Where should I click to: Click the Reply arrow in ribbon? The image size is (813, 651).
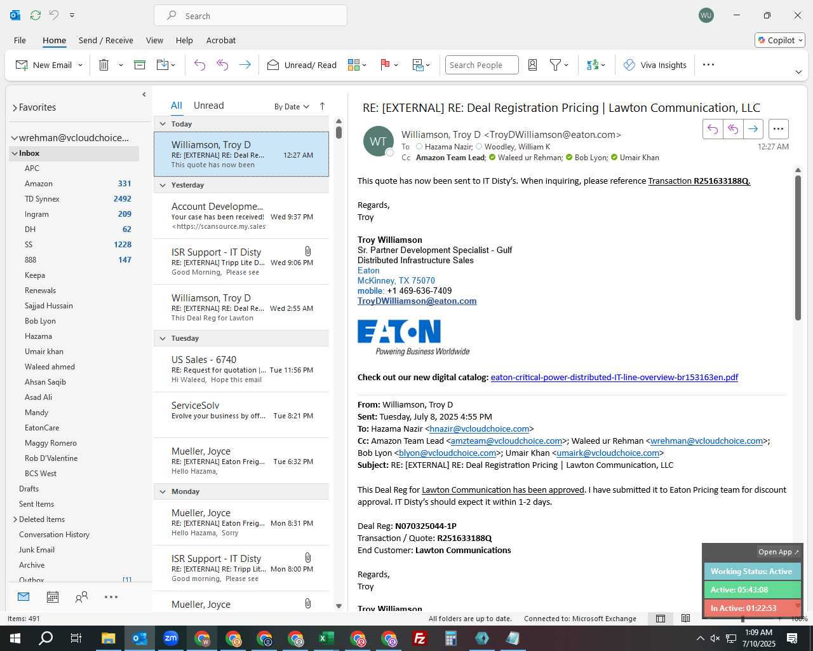tap(199, 65)
